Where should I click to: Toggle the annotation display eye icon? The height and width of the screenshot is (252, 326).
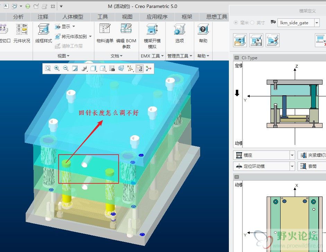click(x=139, y=68)
